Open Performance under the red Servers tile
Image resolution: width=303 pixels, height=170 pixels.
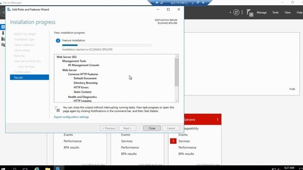coord(187,147)
